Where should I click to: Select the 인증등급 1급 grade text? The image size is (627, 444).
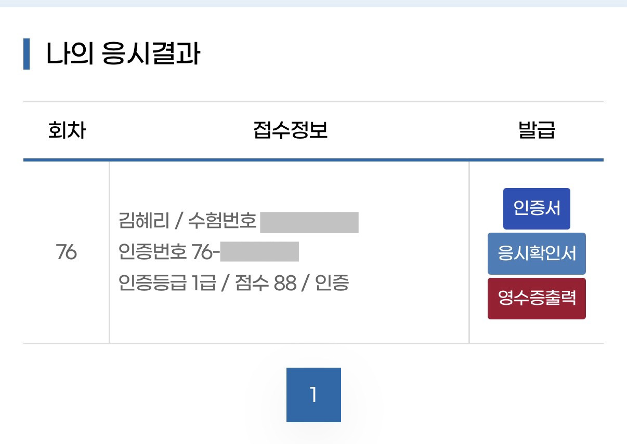[166, 283]
